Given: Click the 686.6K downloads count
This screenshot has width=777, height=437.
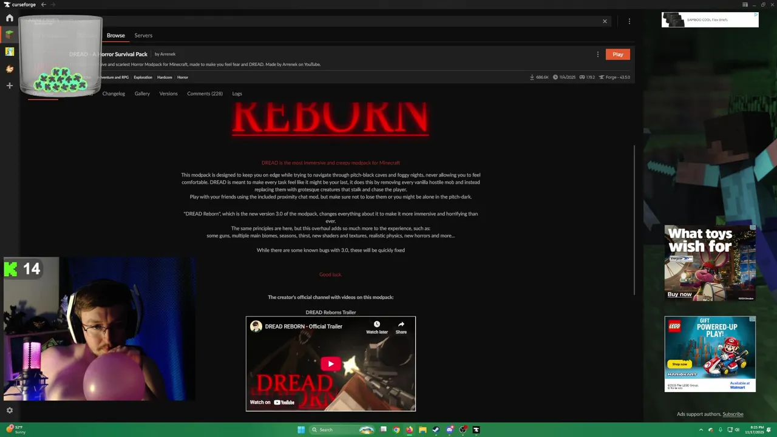Looking at the screenshot, I should click(539, 77).
